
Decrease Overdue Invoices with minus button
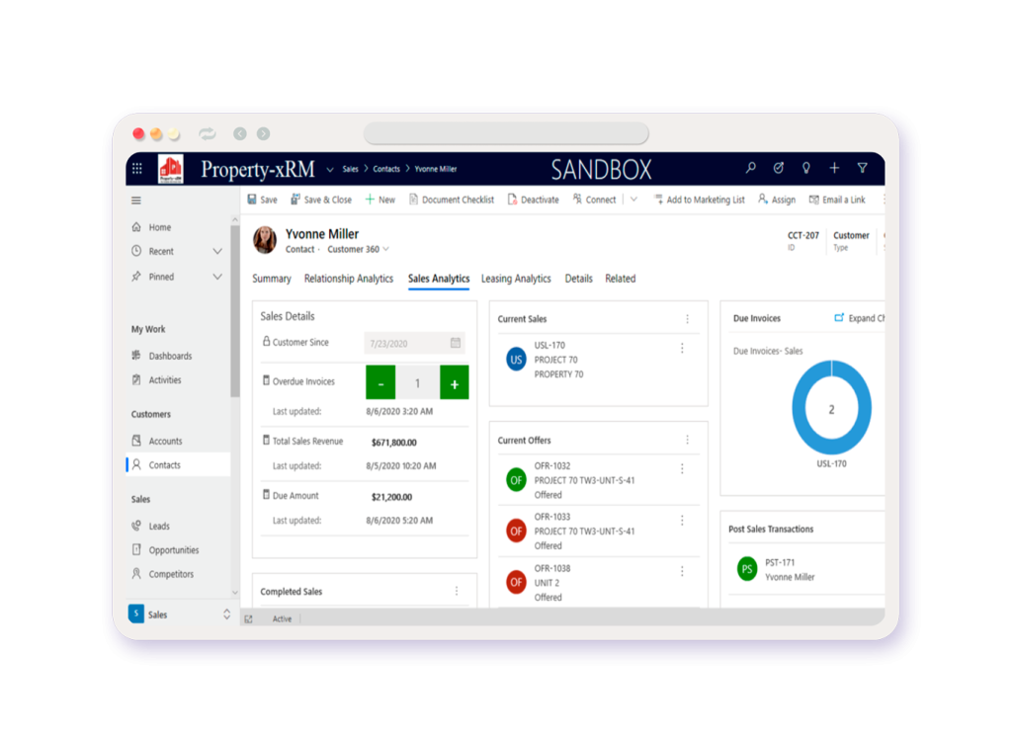(380, 382)
